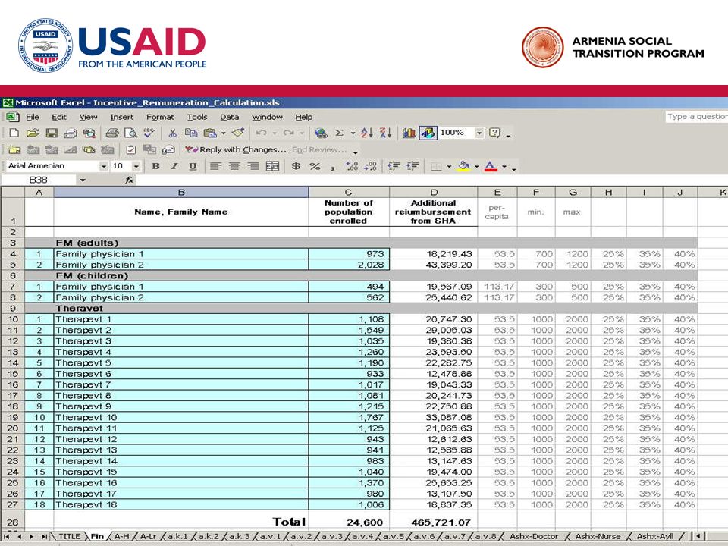Image resolution: width=728 pixels, height=546 pixels.
Task: Toggle Underline formatting
Action: (x=193, y=166)
